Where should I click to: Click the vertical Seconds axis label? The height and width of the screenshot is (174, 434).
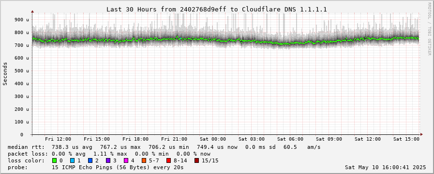(5, 73)
